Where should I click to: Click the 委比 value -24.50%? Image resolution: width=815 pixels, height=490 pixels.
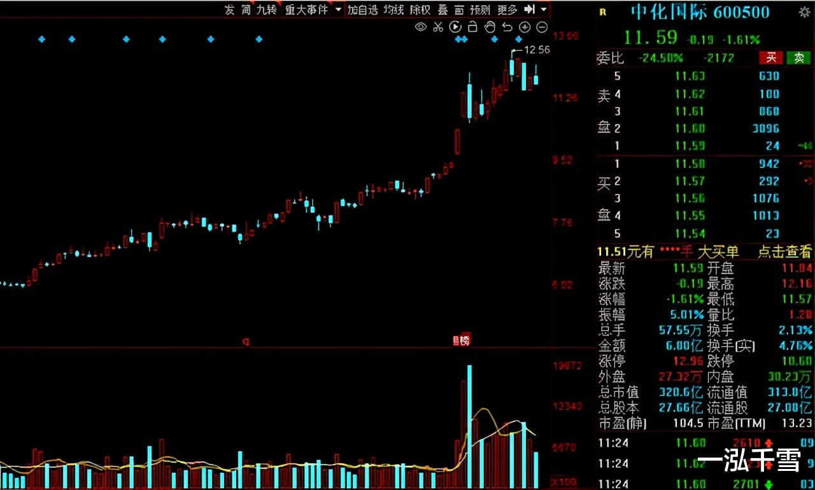pos(662,58)
